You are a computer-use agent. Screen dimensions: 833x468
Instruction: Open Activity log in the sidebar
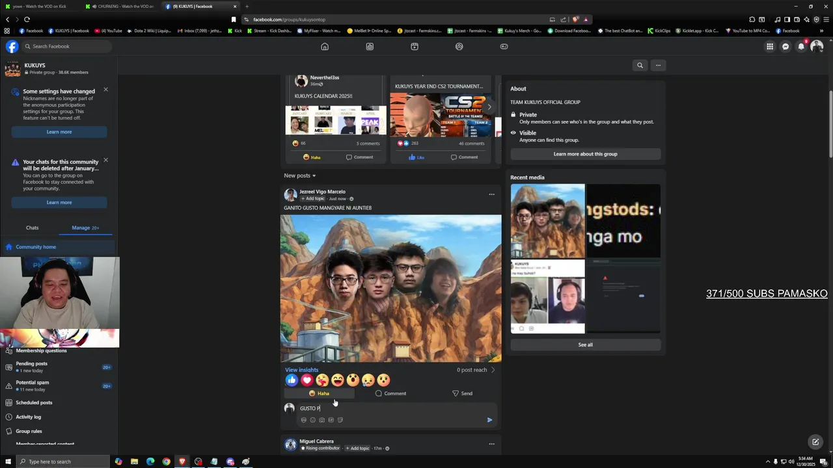click(59, 417)
